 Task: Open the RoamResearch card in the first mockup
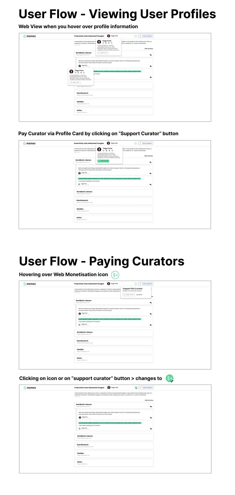coord(114,94)
